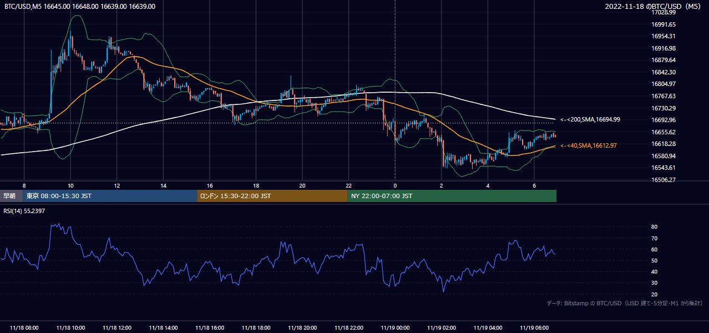Select the NY 22:00-07:00 JST session bar
This screenshot has width=709, height=333.
(452, 196)
